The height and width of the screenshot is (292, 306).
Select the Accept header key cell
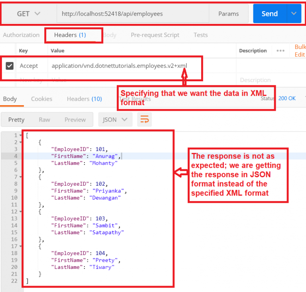(x=29, y=66)
